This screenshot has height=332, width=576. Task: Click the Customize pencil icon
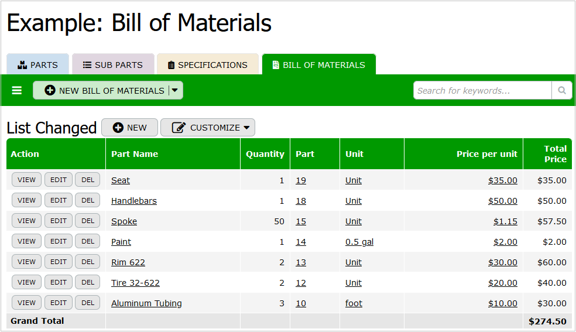coord(179,128)
